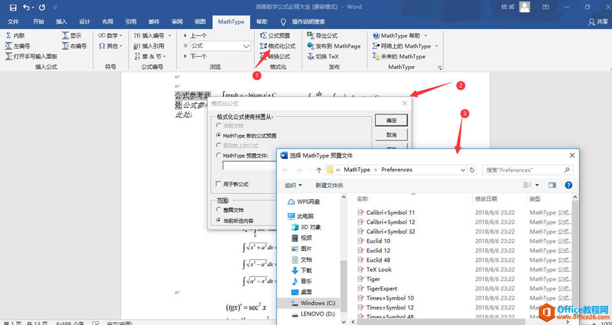Viewport: 612px width, 325px height.
Task: Open WPS网盘 in navigation pane
Action: click(x=303, y=202)
